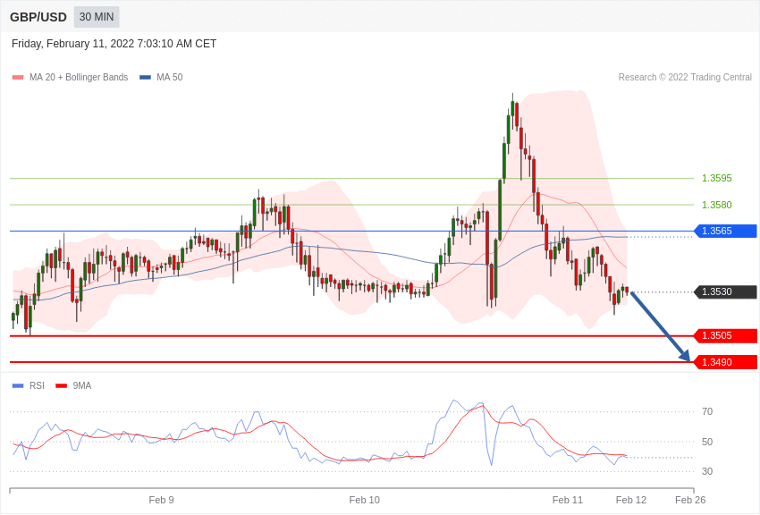Screen dimensions: 760x515
Task: Click the MA 50 legend label
Action: [170, 78]
